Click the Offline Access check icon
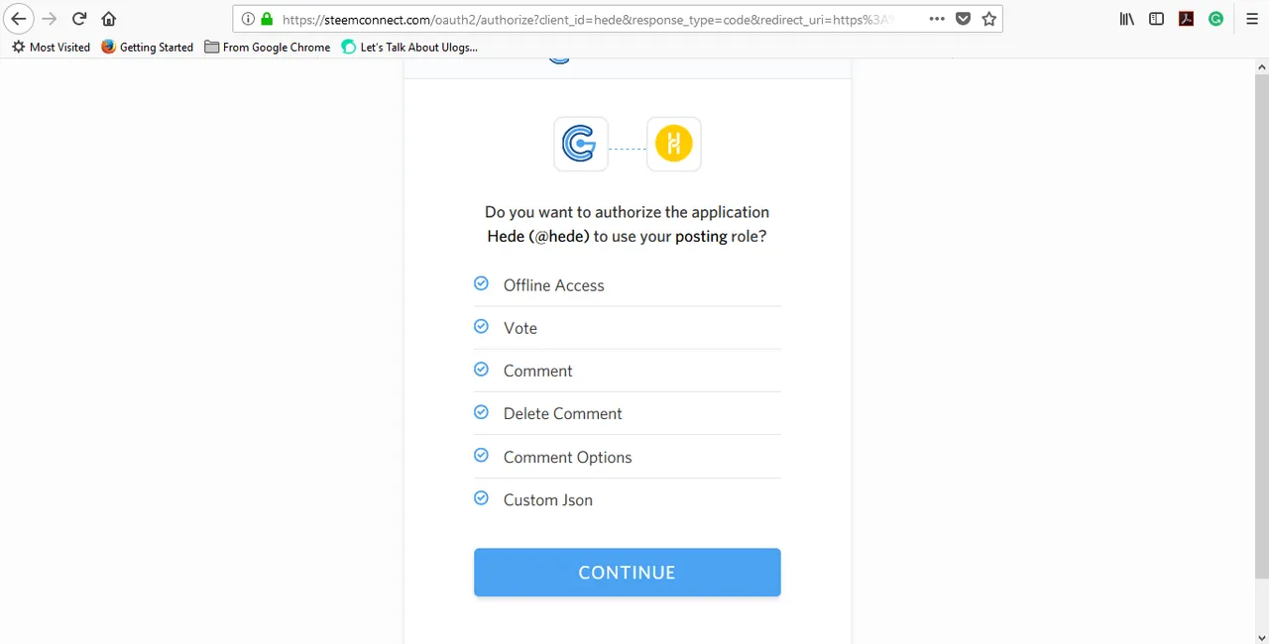The height and width of the screenshot is (644, 1269). 481,283
